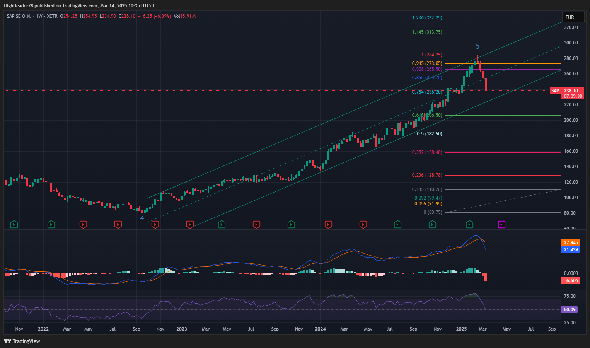Click the red −6.506 histogram value
590x348 pixels.
pos(571,281)
